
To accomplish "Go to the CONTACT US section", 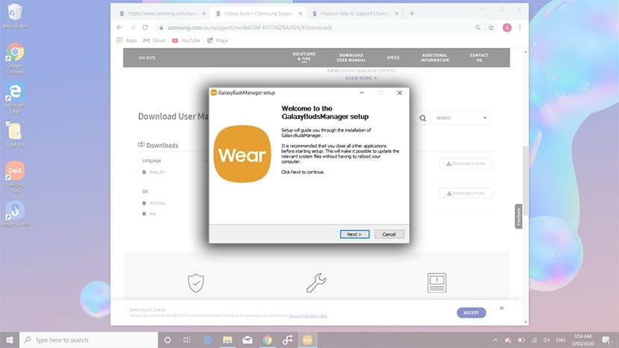I will 479,58.
